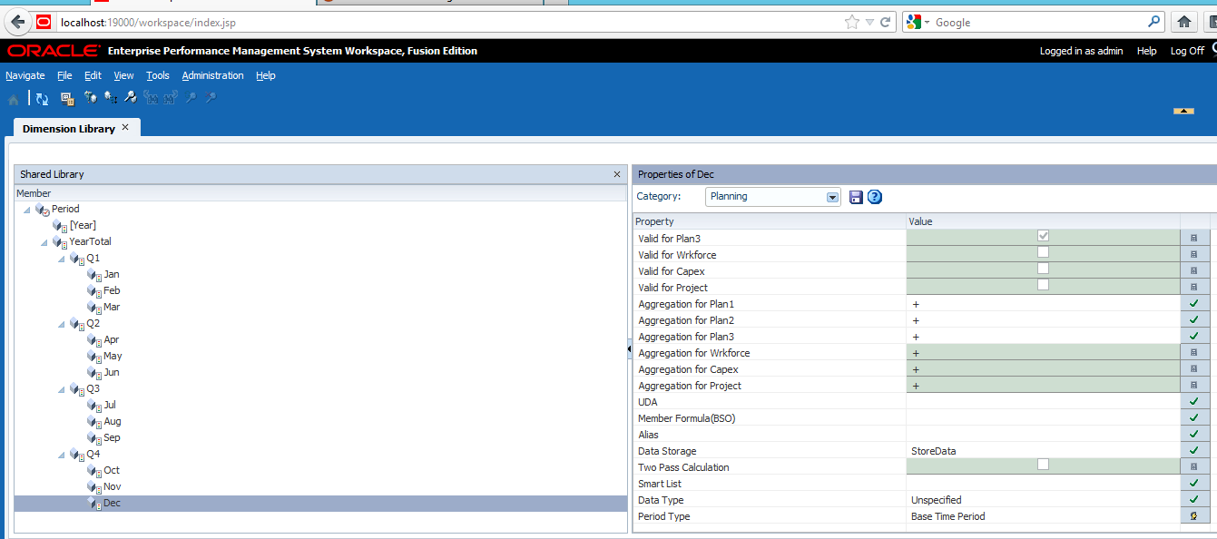This screenshot has width=1217, height=539.
Task: Click the cube sort-arrows toolbar icon
Action: [111, 97]
